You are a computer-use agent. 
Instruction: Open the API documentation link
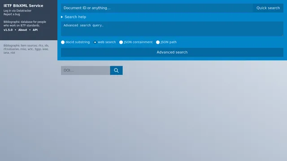[35, 30]
